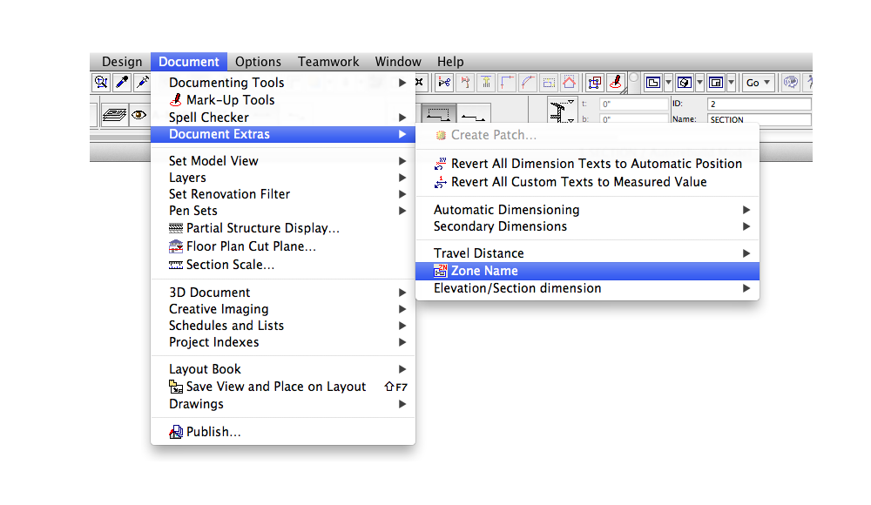Click the syringe inject parameters tool
Image resolution: width=871 pixels, height=505 pixels.
[142, 83]
